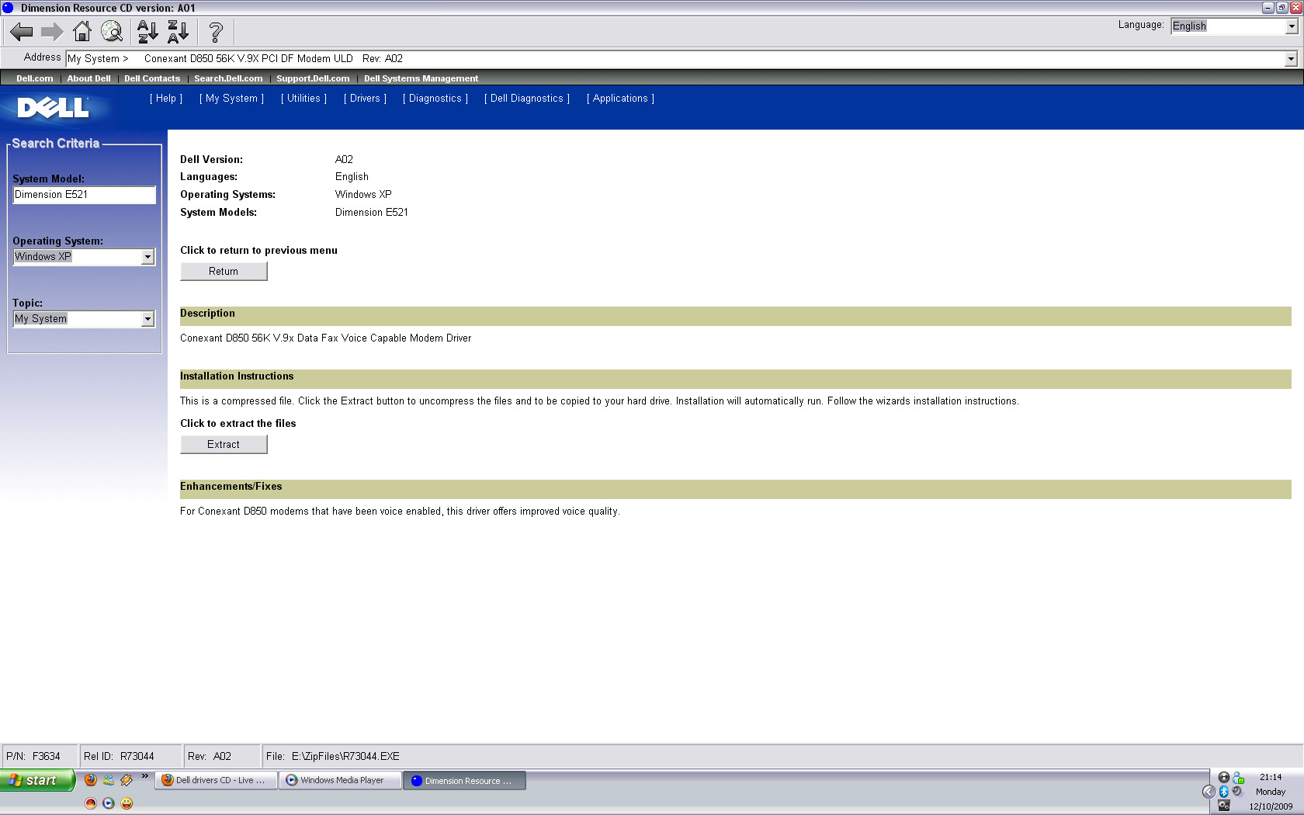Open the Dell Diagnostics menu
Image resolution: width=1304 pixels, height=815 pixels.
[527, 99]
